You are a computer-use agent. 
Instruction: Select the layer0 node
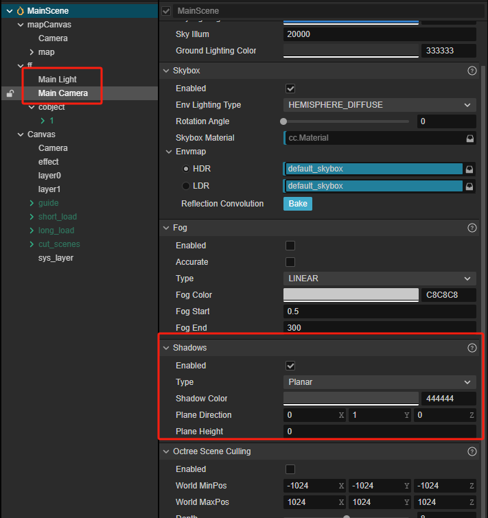point(49,176)
